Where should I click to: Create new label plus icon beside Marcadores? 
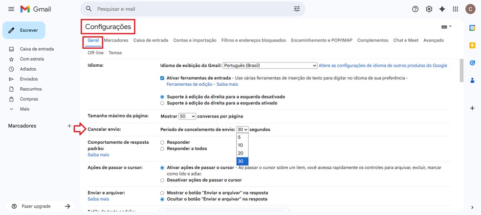(69, 126)
